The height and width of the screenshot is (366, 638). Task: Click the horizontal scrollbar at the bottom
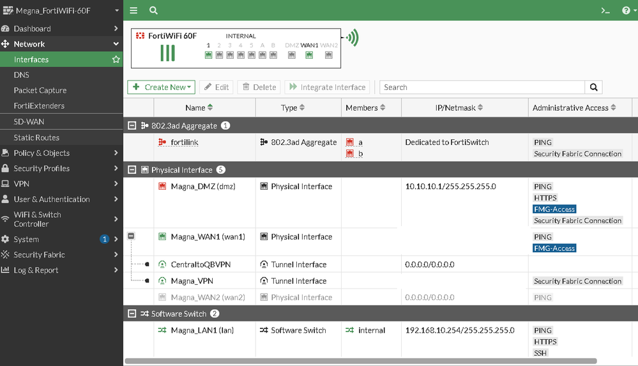pos(360,361)
